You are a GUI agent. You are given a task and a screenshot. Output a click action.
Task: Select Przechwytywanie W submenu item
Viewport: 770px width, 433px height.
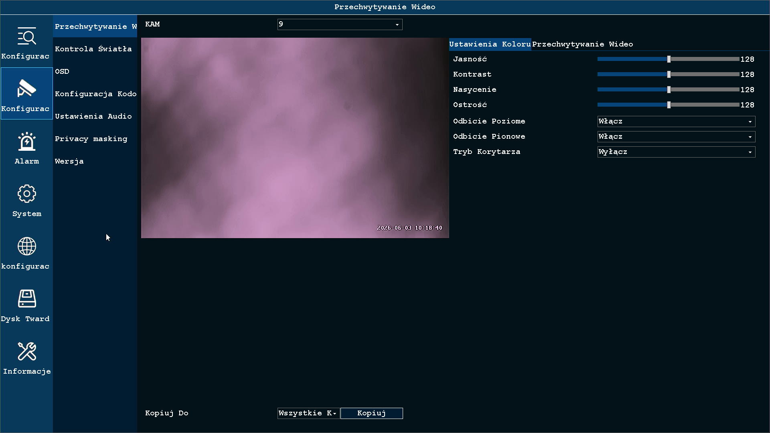(x=95, y=26)
